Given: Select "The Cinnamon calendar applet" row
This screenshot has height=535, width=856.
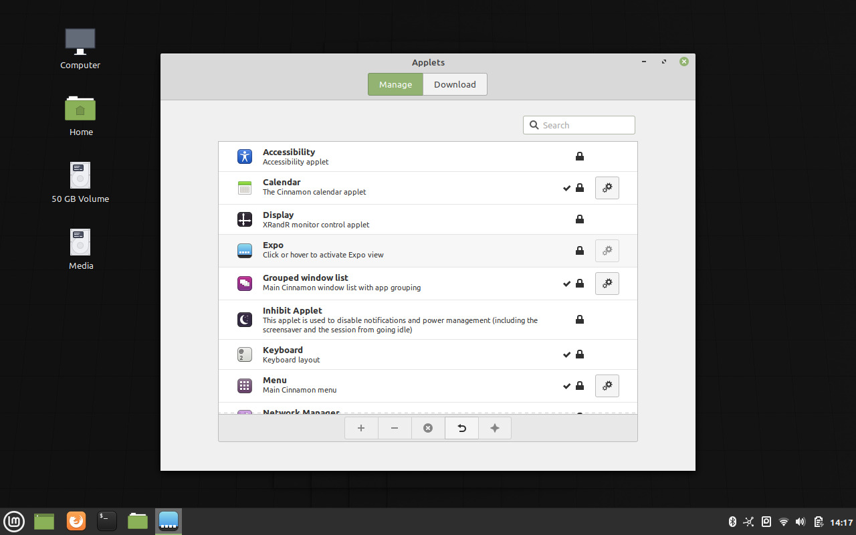Looking at the screenshot, I should (428, 188).
